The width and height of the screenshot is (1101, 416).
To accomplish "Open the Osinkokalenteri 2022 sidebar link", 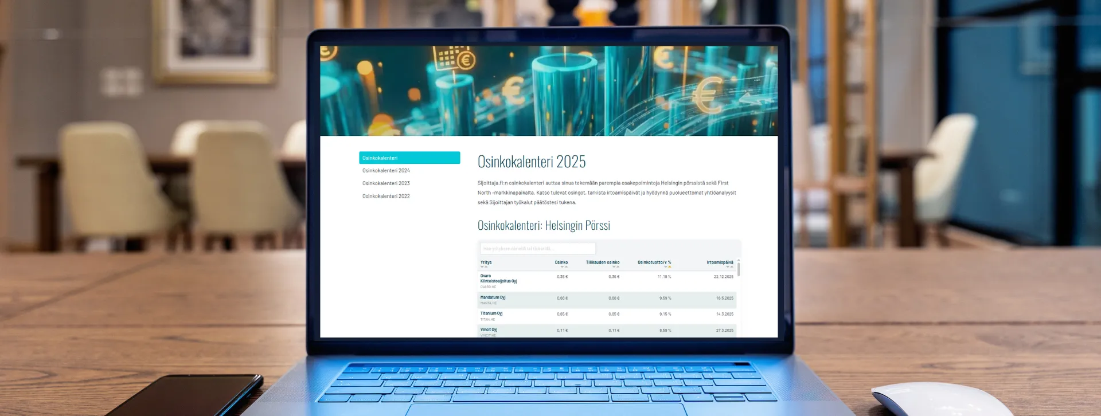I will [386, 196].
